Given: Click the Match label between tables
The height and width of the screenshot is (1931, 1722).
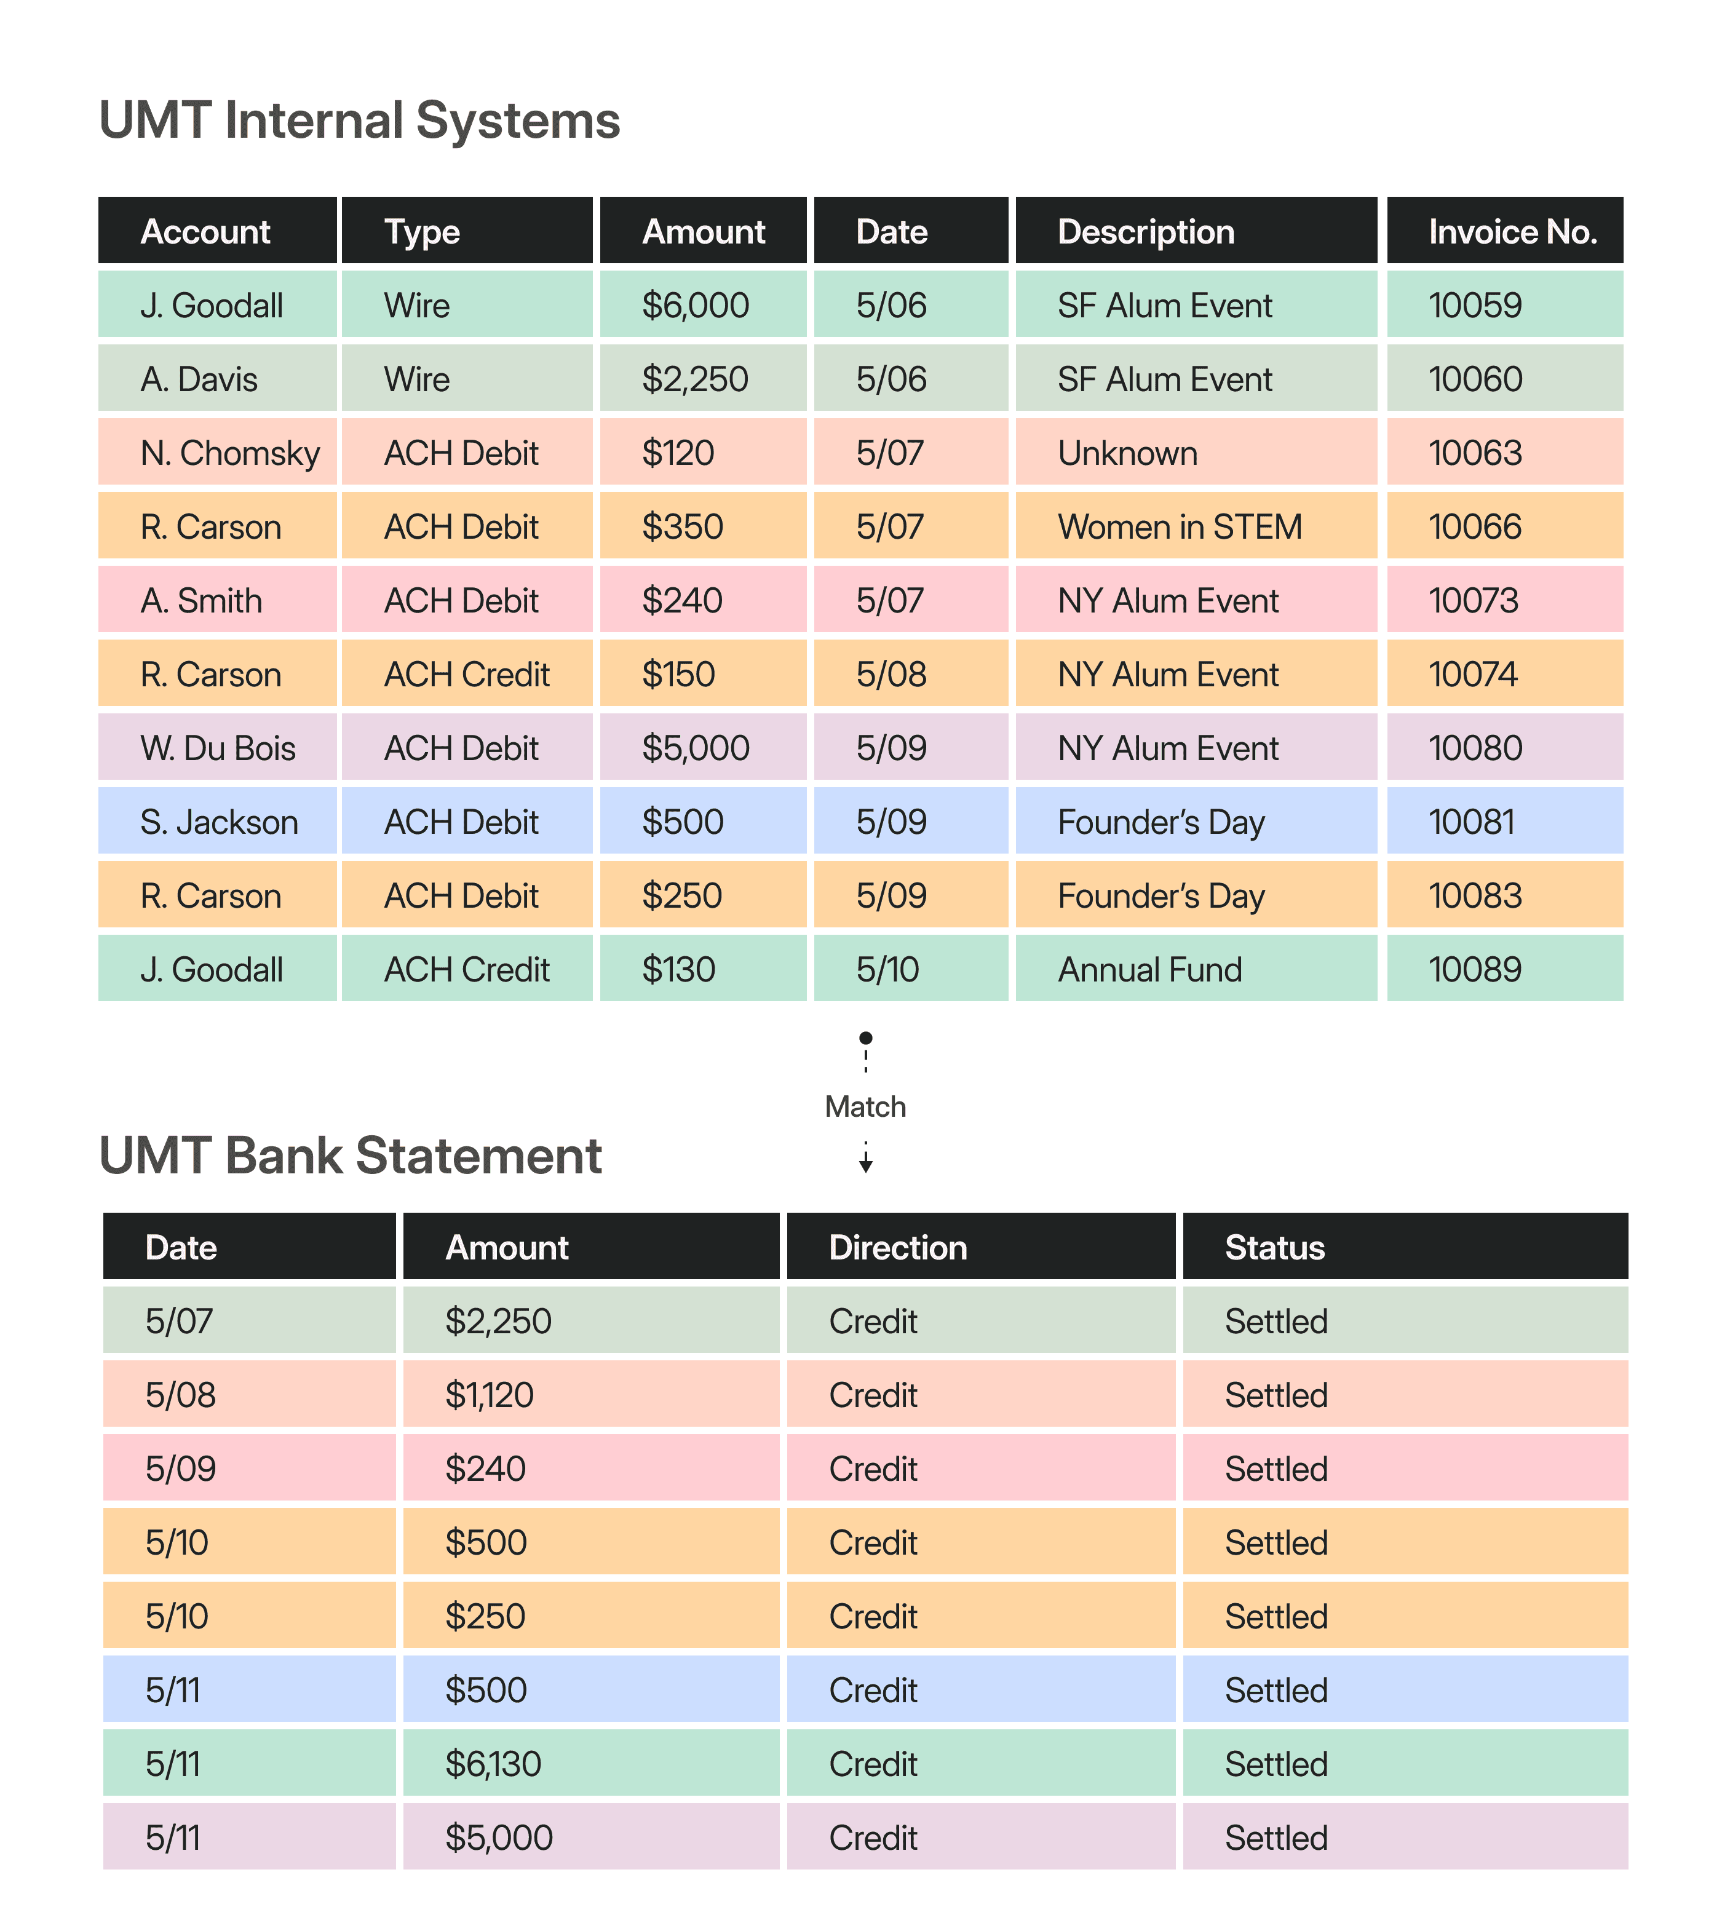Looking at the screenshot, I should point(865,1106).
